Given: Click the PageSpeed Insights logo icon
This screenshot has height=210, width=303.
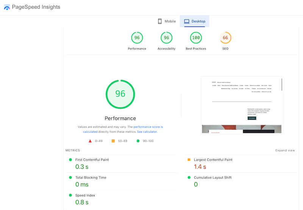Looking at the screenshot, I should (x=7, y=7).
